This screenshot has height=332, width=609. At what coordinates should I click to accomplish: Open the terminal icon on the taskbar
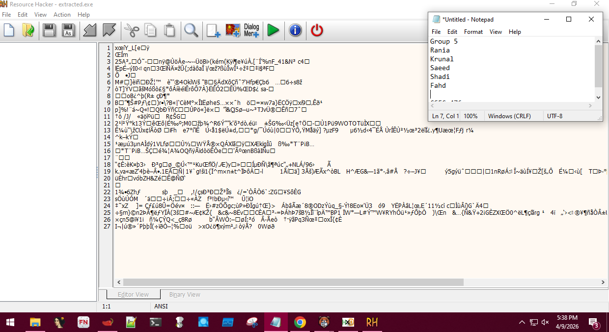[x=156, y=322]
